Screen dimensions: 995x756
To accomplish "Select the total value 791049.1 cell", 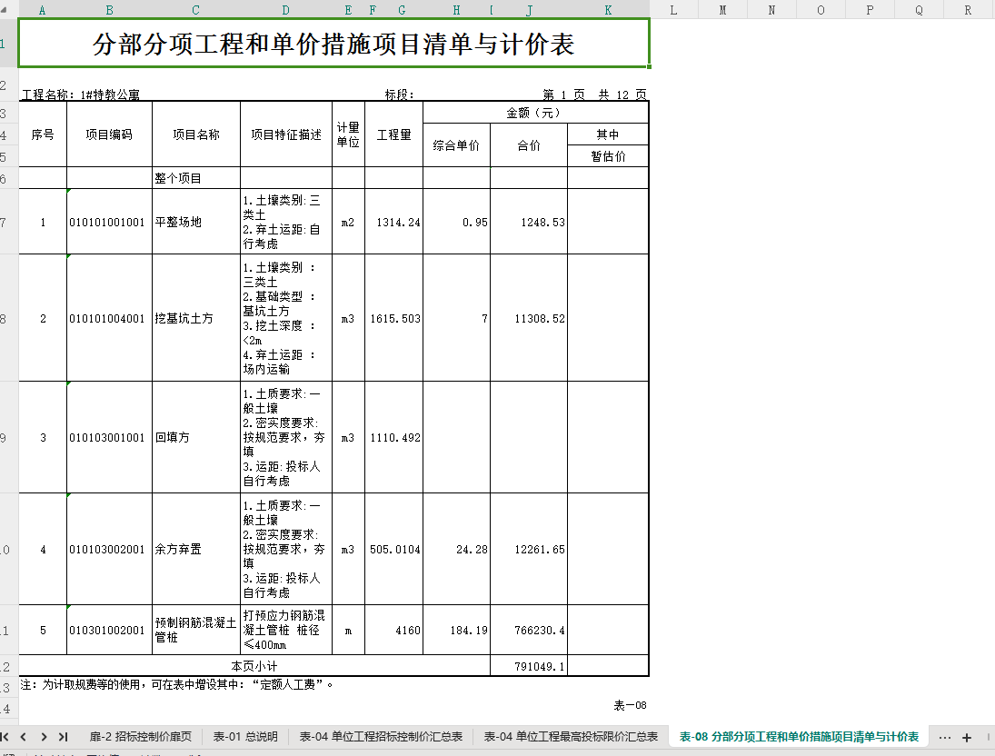I will coord(529,666).
